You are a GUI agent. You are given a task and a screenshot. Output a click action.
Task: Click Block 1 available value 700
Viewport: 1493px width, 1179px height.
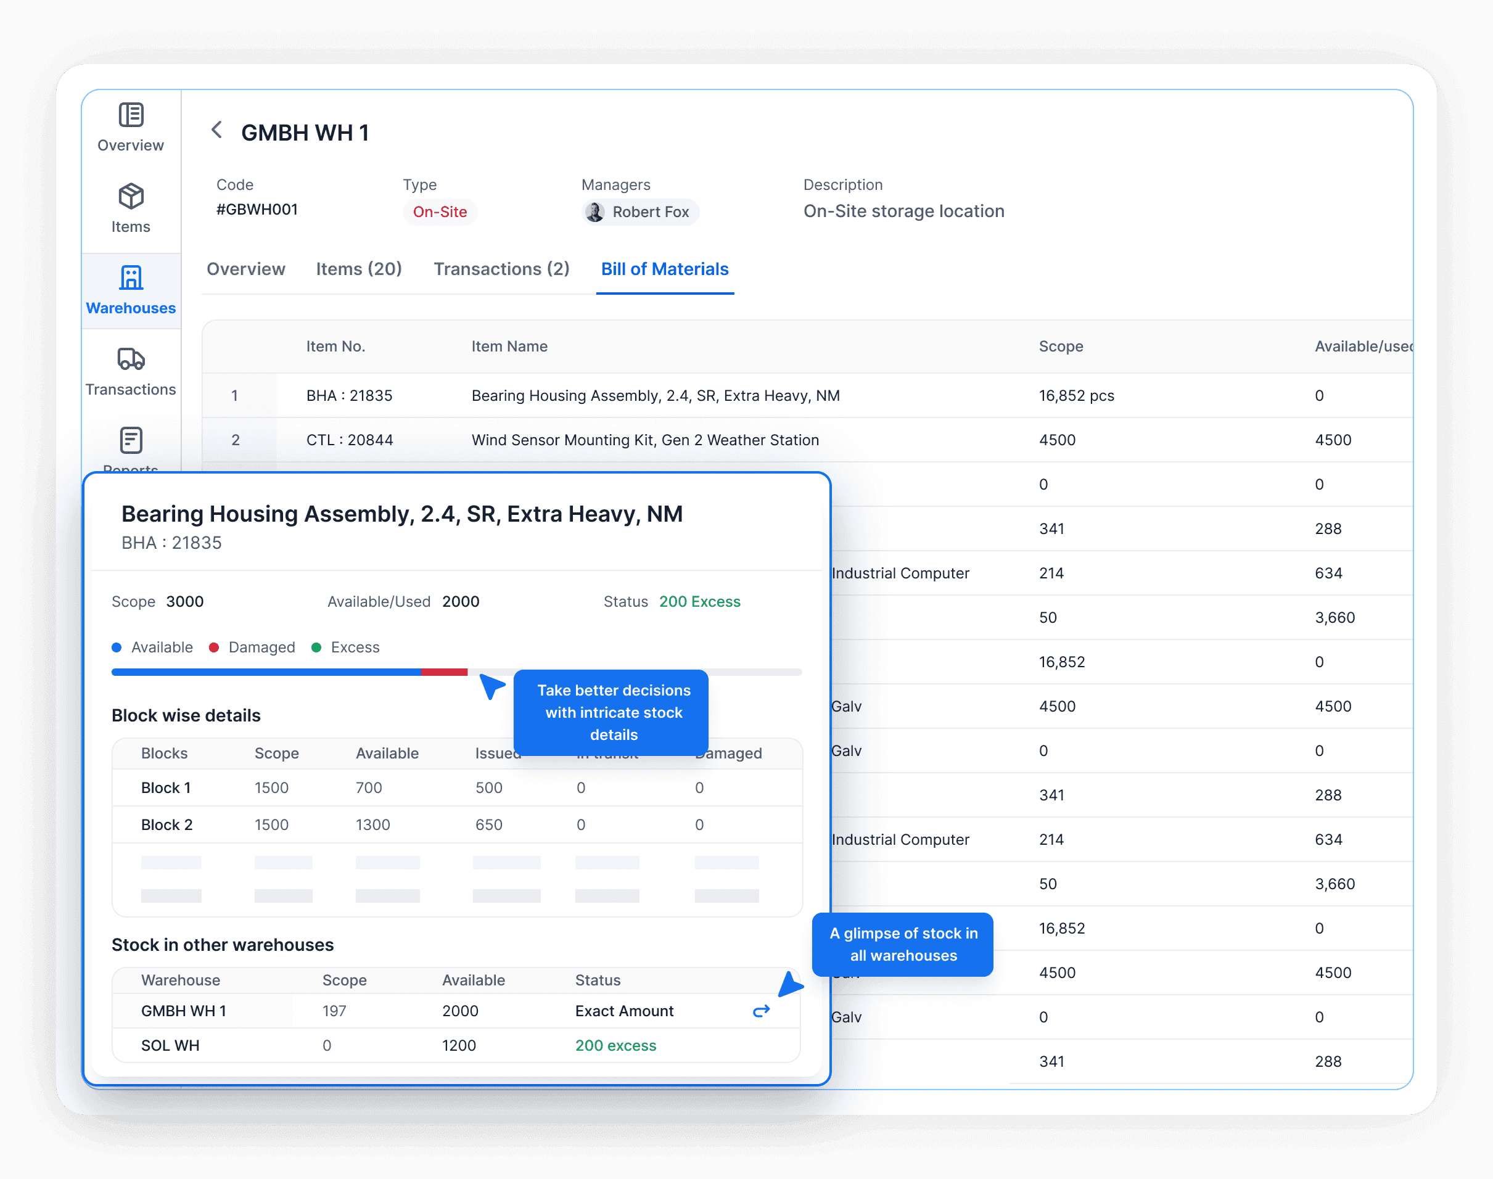click(369, 787)
